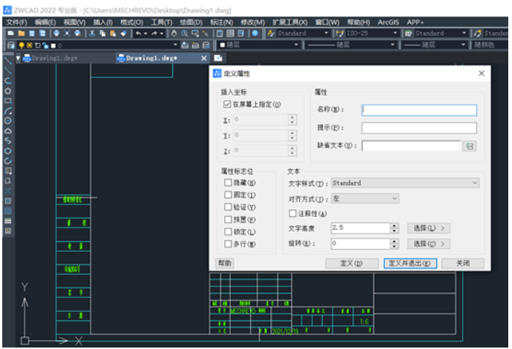512x349 pixels.
Task: Click the Cut scissors icon in toolbar
Action: click(92, 34)
